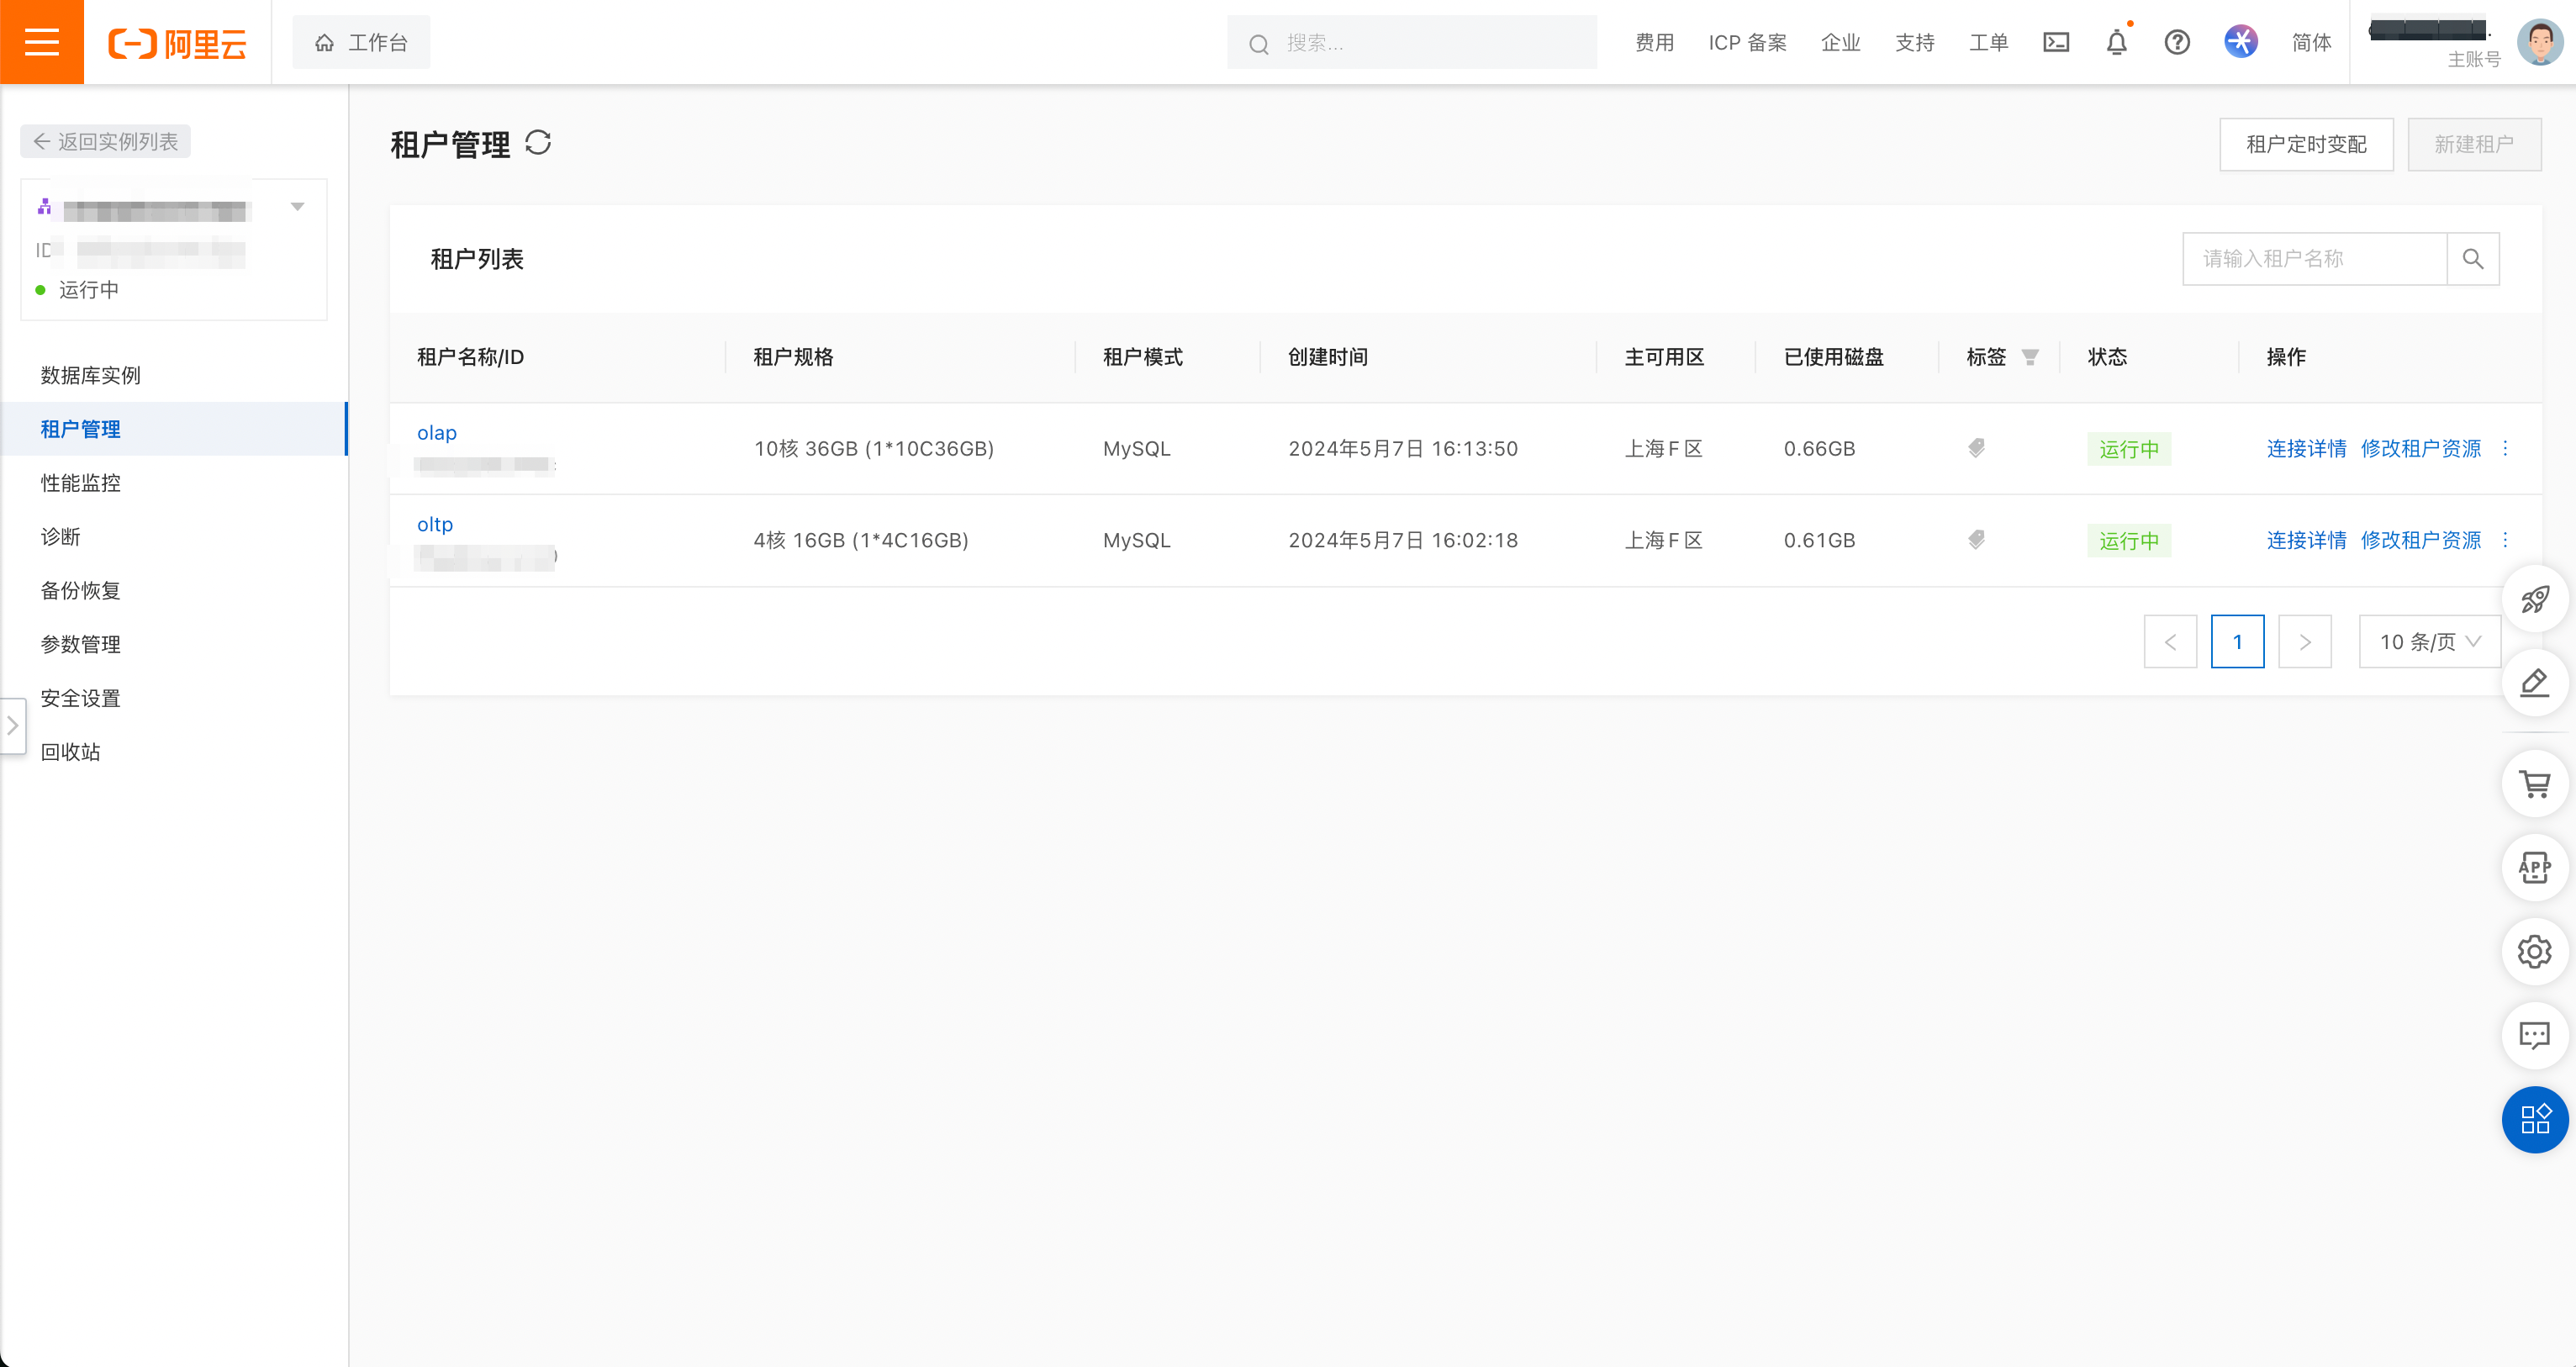Viewport: 2576px width, 1367px height.
Task: Open the notification bell
Action: 2116,42
